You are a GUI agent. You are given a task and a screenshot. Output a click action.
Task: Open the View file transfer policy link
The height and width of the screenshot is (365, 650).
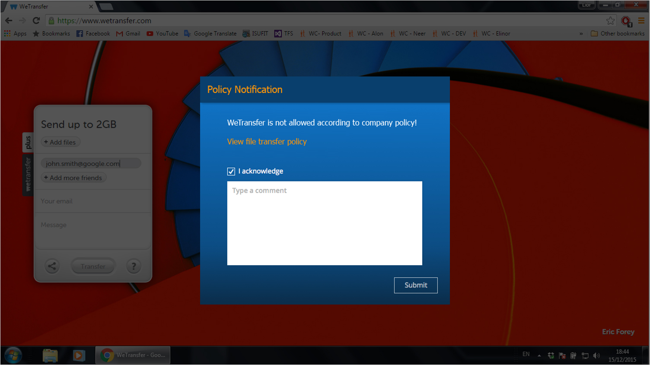point(267,142)
